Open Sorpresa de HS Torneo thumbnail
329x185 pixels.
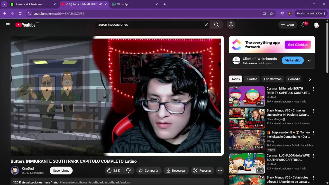point(247,140)
